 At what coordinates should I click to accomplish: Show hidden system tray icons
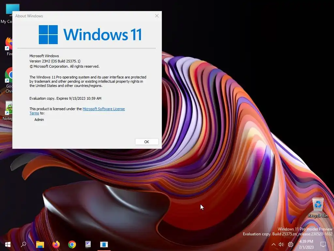(x=274, y=244)
